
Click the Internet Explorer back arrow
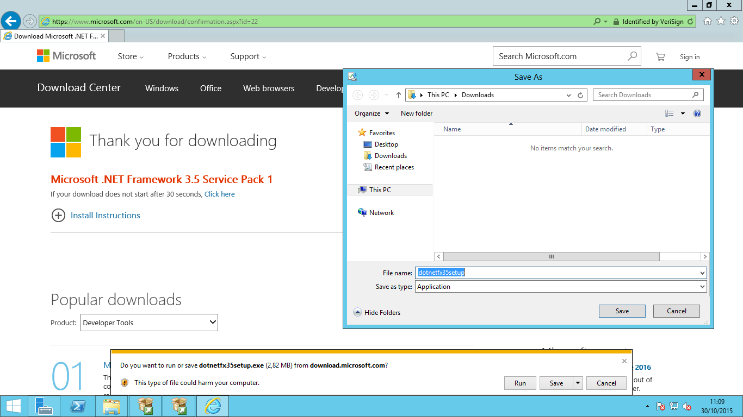[x=11, y=21]
